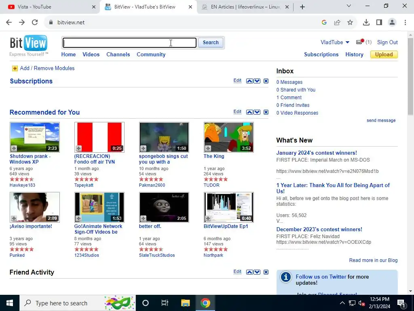Image resolution: width=414 pixels, height=311 pixels.
Task: Go to the Home page
Action: (x=68, y=55)
